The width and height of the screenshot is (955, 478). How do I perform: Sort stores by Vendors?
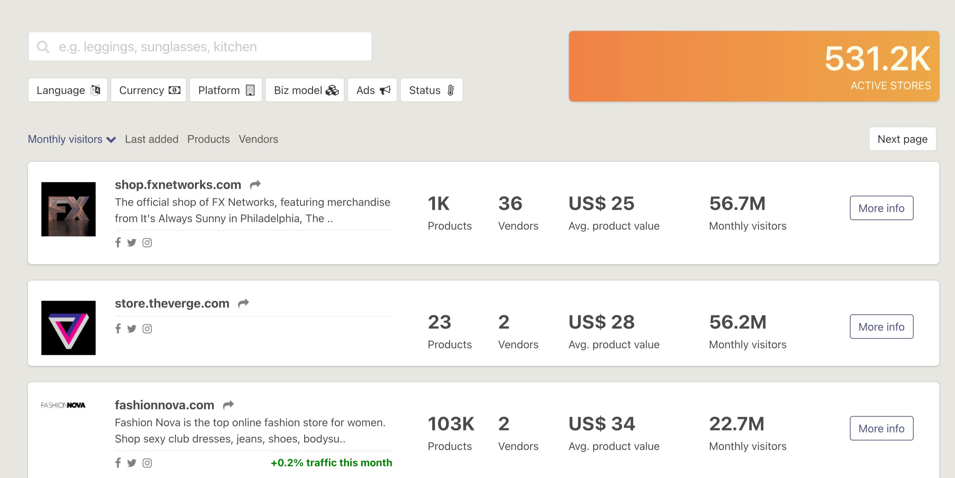(258, 139)
